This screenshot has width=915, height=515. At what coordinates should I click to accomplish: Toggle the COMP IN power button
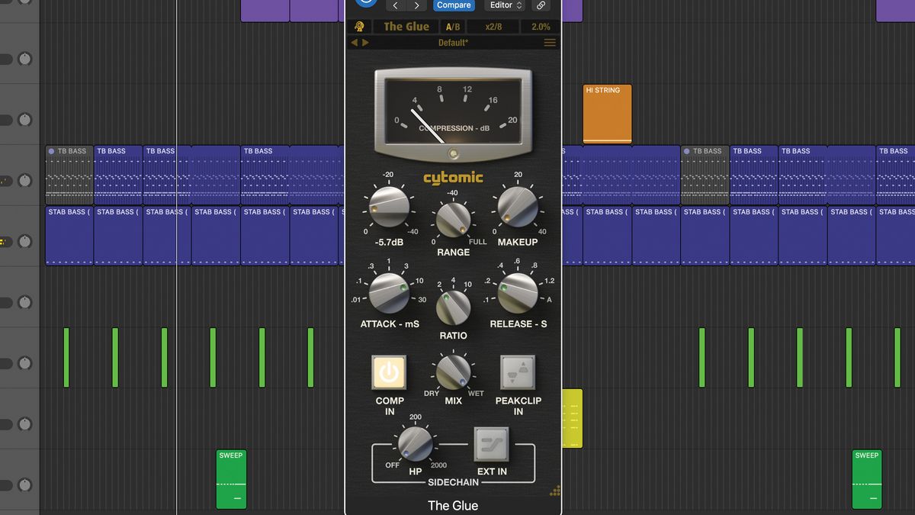[x=389, y=372]
